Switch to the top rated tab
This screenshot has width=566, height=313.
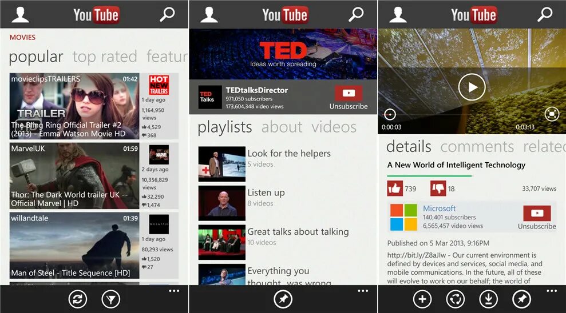coord(105,57)
